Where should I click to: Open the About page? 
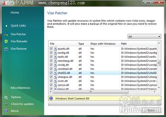coord(14,111)
